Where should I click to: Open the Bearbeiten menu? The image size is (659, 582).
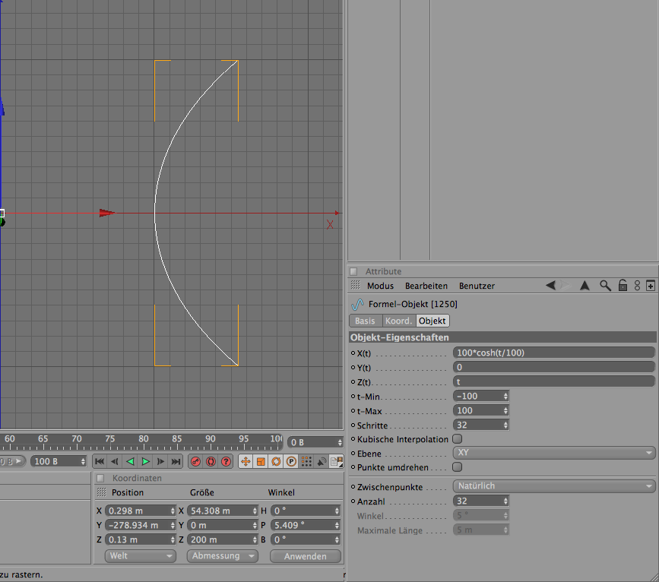click(x=426, y=286)
